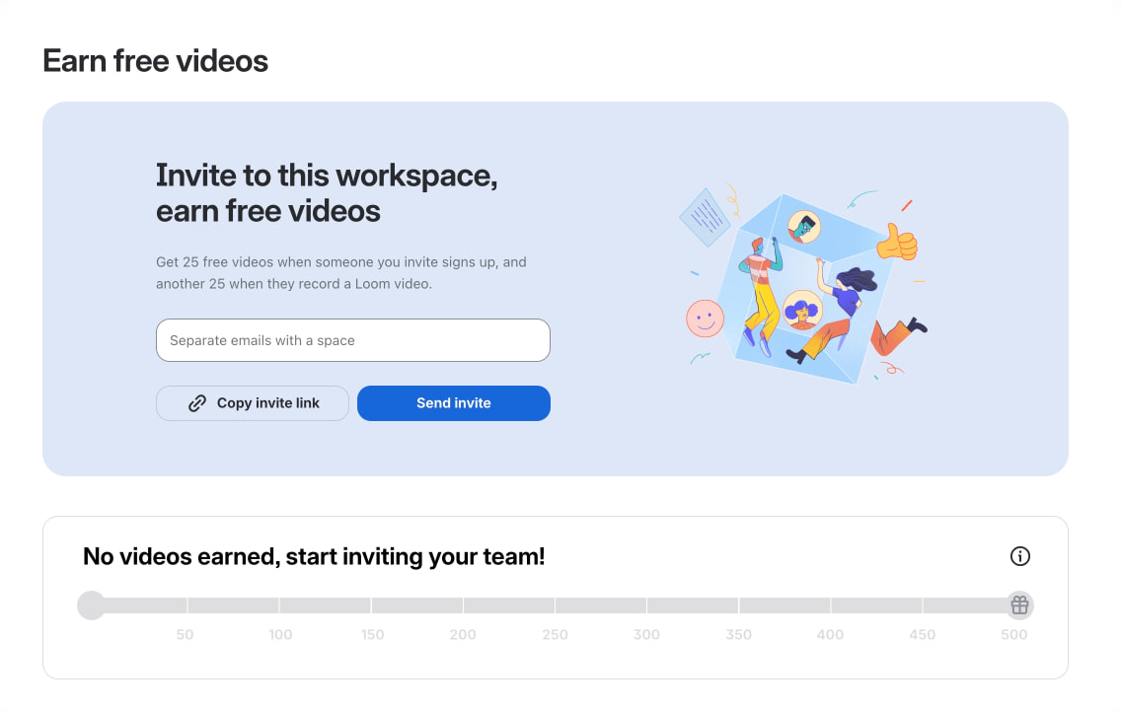This screenshot has height=712, width=1121.
Task: Click the progress slider start handle
Action: pos(92,605)
